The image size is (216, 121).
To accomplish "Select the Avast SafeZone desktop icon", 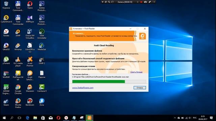I will click(30, 75).
